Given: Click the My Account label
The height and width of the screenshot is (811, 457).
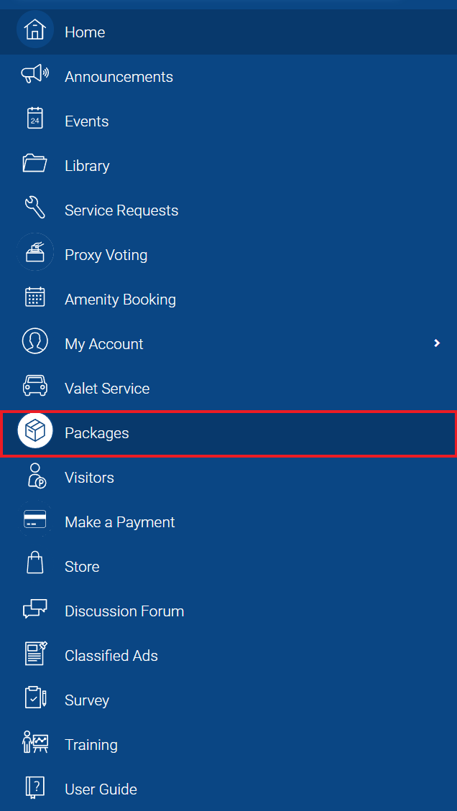Looking at the screenshot, I should point(104,344).
